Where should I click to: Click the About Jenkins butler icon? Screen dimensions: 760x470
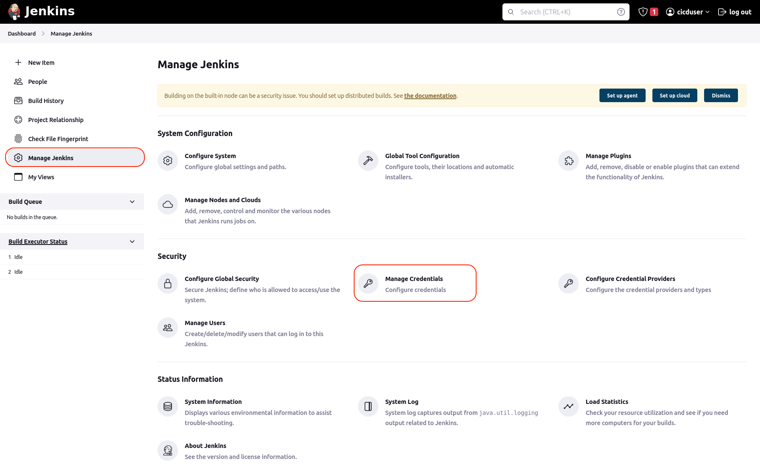168,451
